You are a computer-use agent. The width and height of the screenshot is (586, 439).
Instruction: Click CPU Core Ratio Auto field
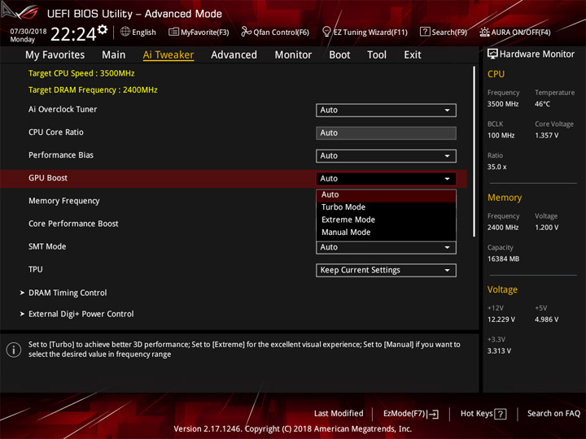386,133
